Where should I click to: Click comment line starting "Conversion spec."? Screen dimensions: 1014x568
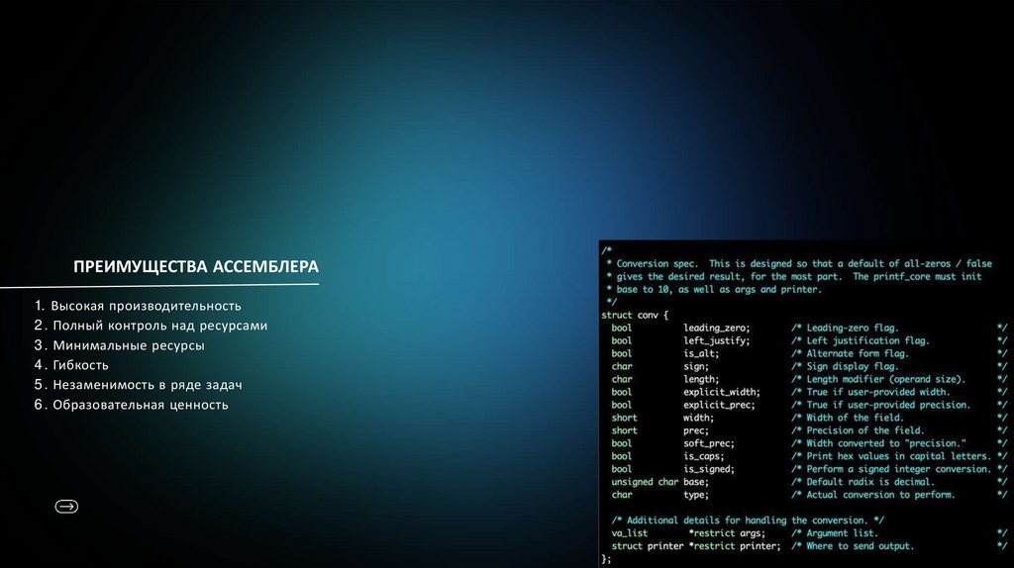tap(799, 263)
